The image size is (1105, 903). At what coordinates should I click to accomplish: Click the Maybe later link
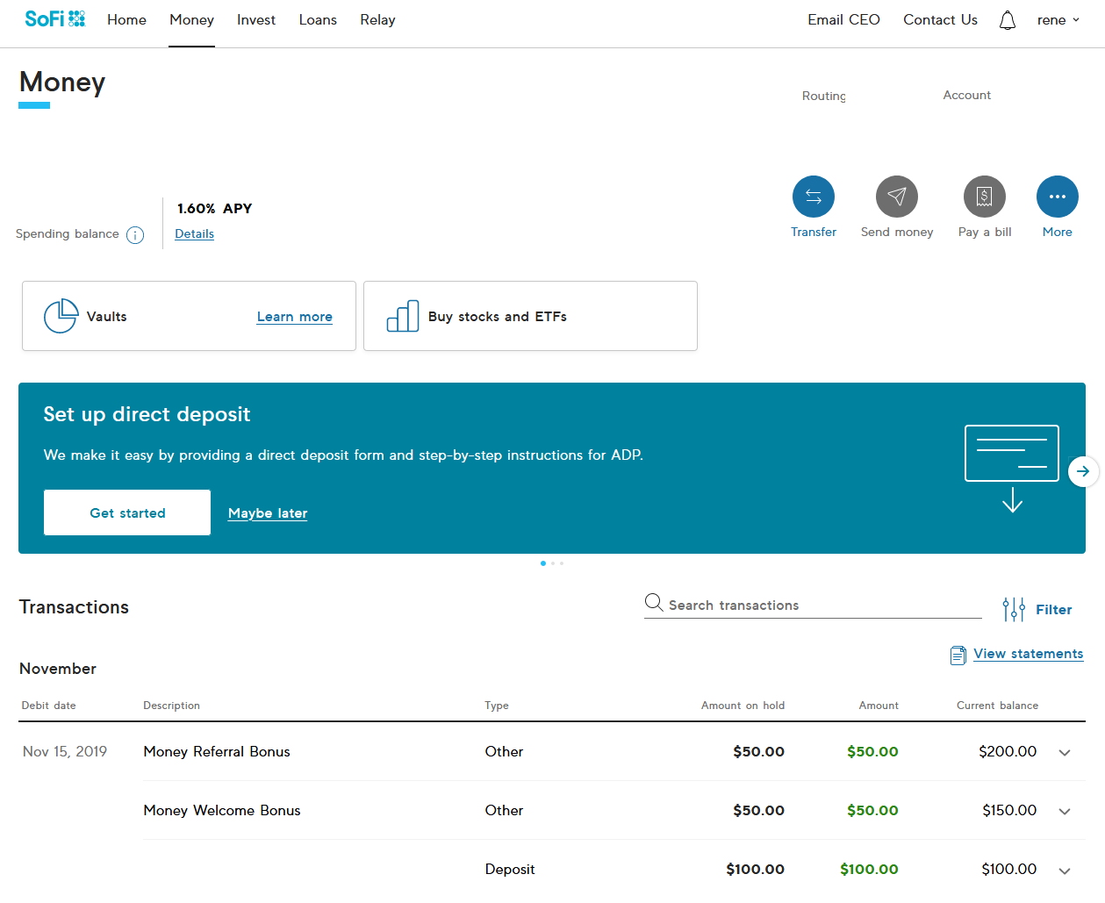268,513
